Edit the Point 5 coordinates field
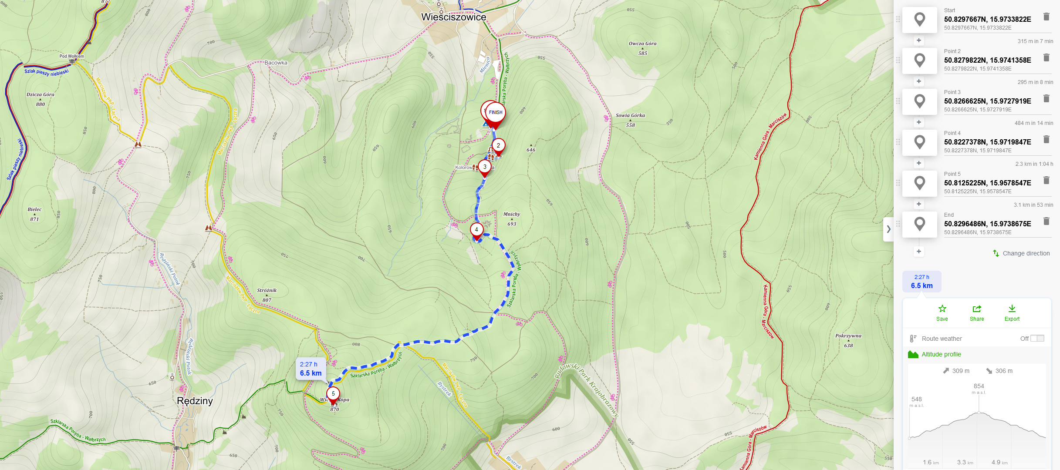 coord(988,183)
